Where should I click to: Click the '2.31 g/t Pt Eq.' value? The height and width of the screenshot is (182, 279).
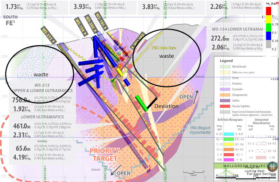tap(22, 135)
